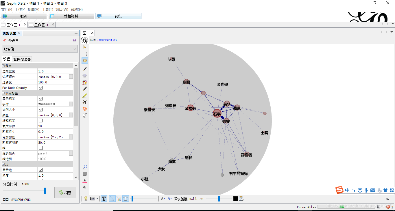Viewport: 395px width, 211px height.
Task: Switch to 数据资料 view
Action: tap(71, 16)
